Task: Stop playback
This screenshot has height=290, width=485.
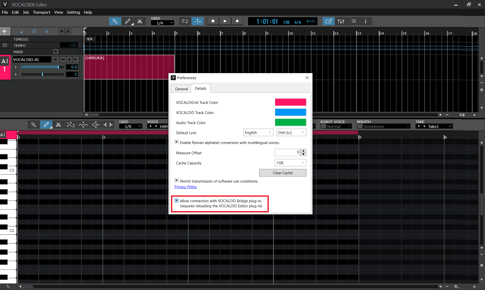Action: pyautogui.click(x=213, y=21)
